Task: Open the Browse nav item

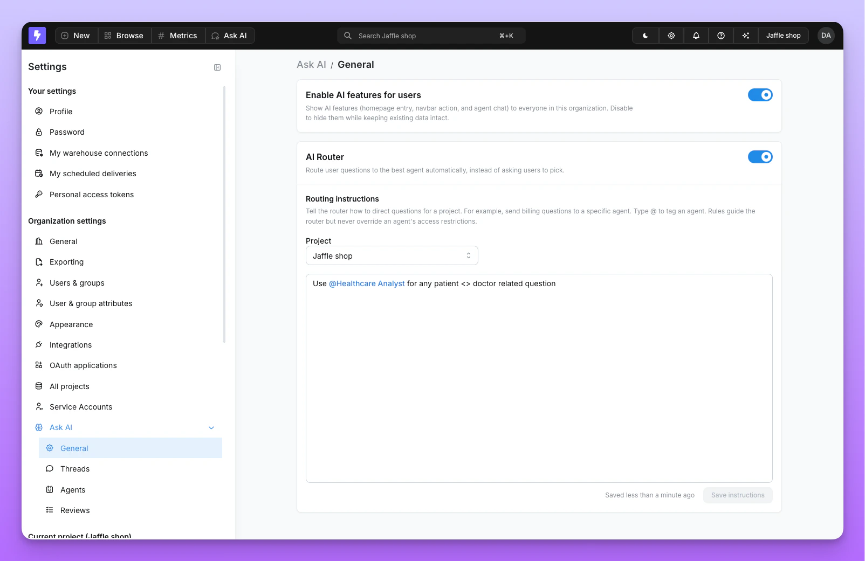Action: (125, 36)
